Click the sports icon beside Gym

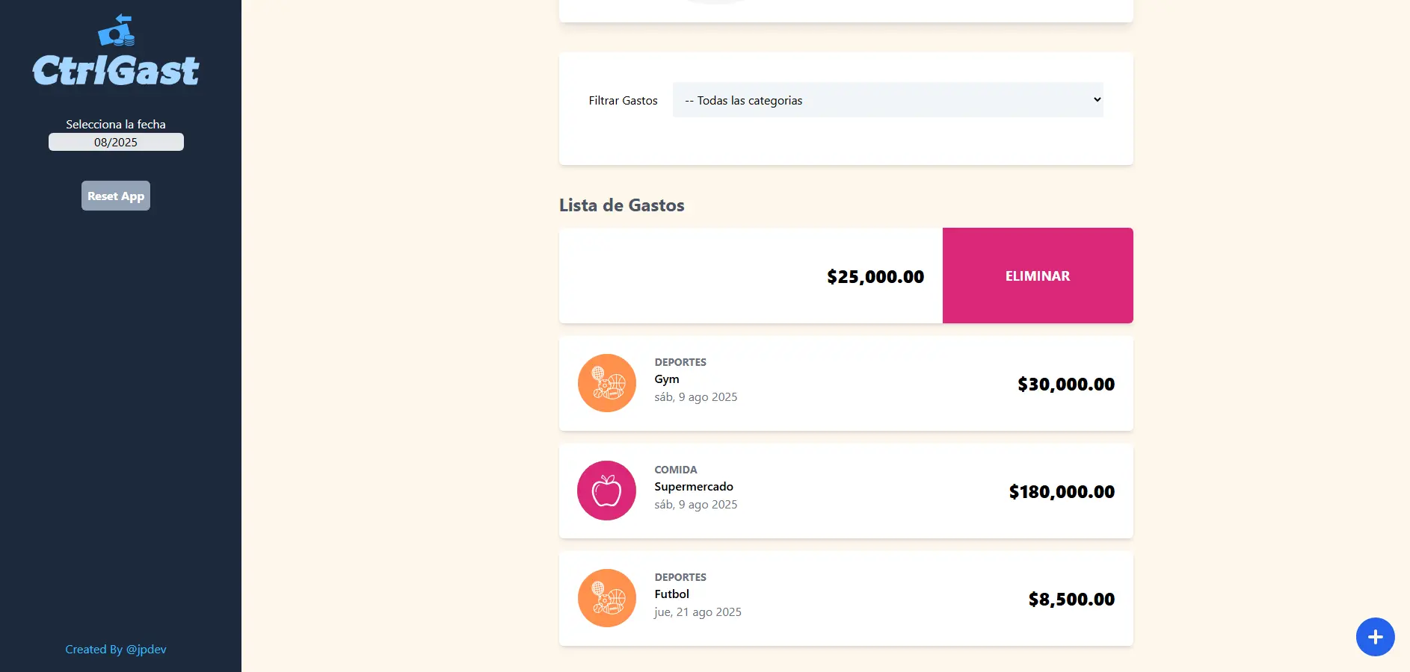pos(607,383)
